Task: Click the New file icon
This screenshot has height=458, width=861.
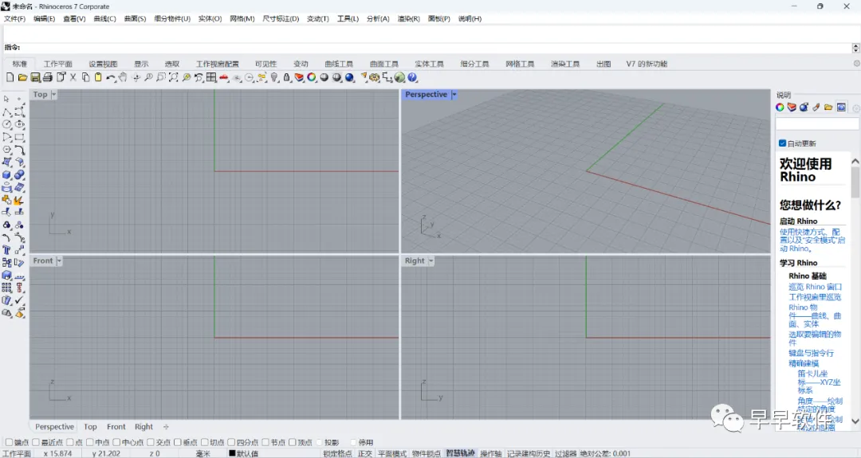Action: tap(10, 77)
